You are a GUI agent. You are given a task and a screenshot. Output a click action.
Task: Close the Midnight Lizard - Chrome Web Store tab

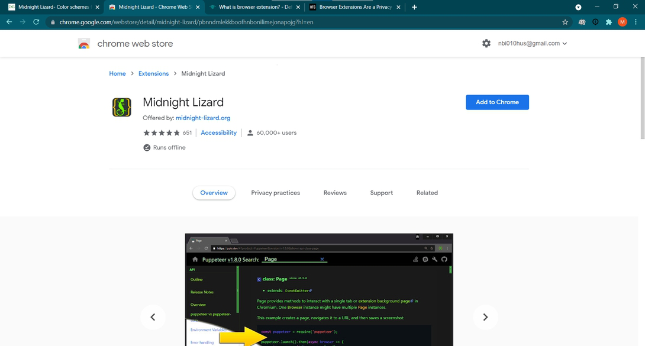coord(198,7)
